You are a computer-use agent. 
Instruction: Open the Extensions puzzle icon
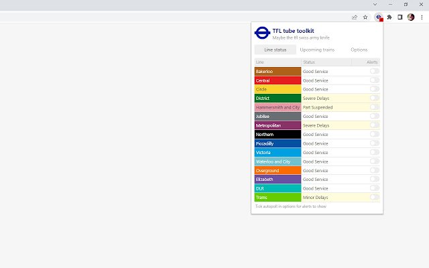tap(389, 17)
